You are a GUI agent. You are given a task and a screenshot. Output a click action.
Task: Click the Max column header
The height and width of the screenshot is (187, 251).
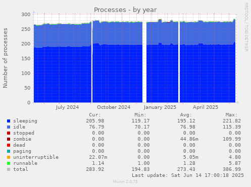pyautogui.click(x=231, y=115)
